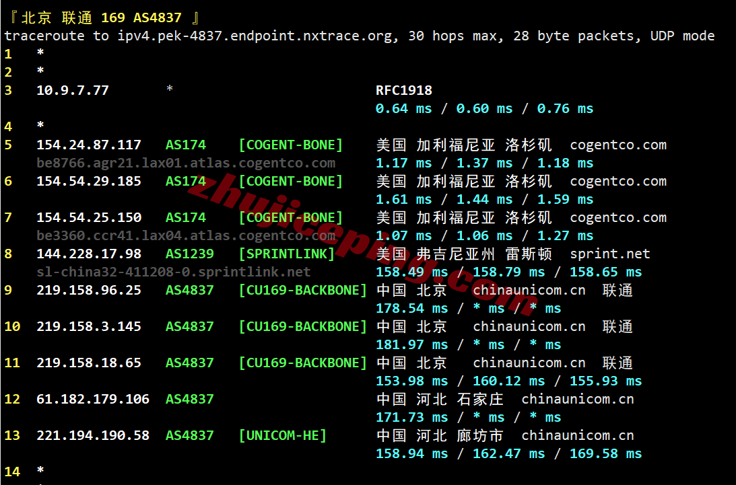Viewport: 736px width, 485px height.
Task: Click the 181.97 ms latency value
Action: pos(411,345)
